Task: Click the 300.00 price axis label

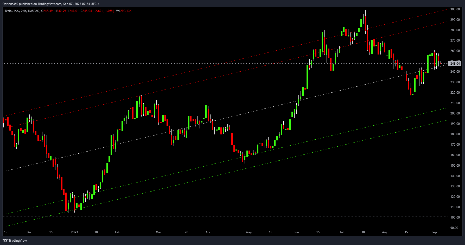Action: [455, 9]
